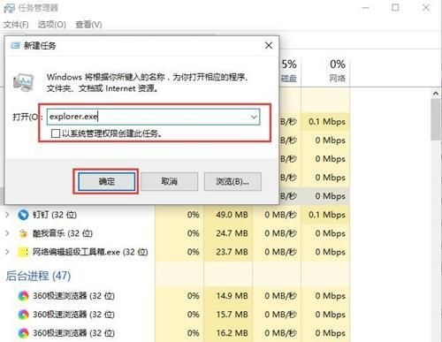This screenshot has height=342, width=442.
Task: Click the 确定 button in the dialog
Action: coord(106,181)
